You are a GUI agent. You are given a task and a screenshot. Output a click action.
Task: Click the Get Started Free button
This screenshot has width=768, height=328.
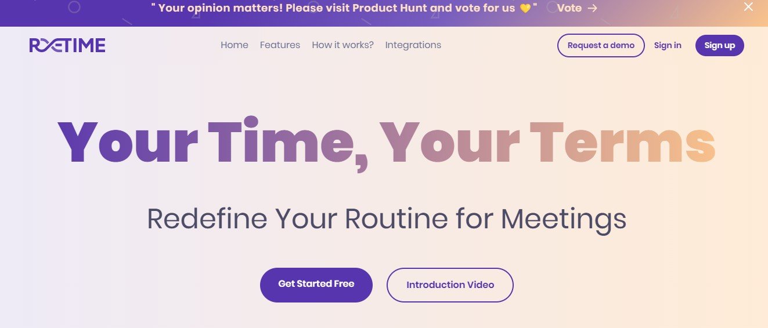tap(316, 285)
